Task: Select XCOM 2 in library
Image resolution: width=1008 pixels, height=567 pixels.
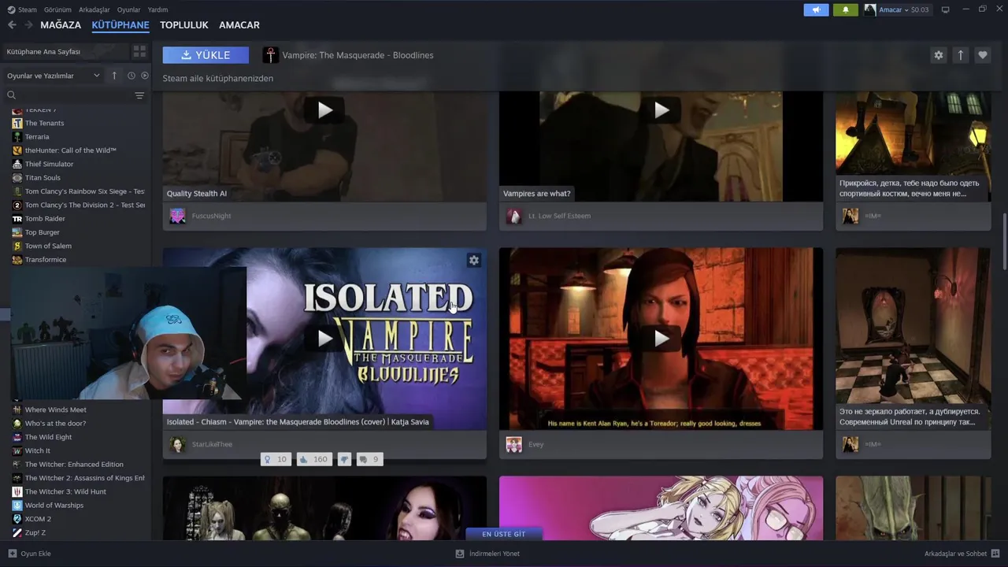Action: 38,519
